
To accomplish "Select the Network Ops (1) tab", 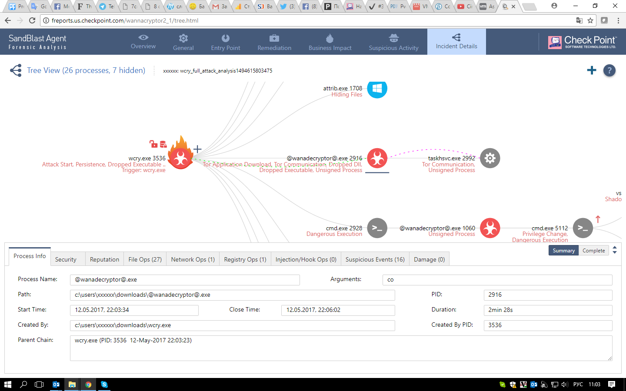I will pos(193,259).
